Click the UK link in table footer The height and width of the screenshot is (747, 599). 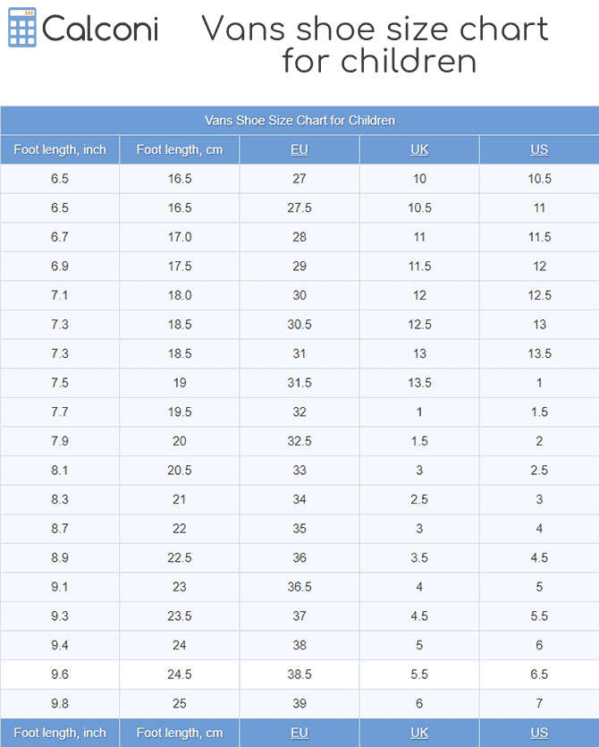tap(419, 733)
